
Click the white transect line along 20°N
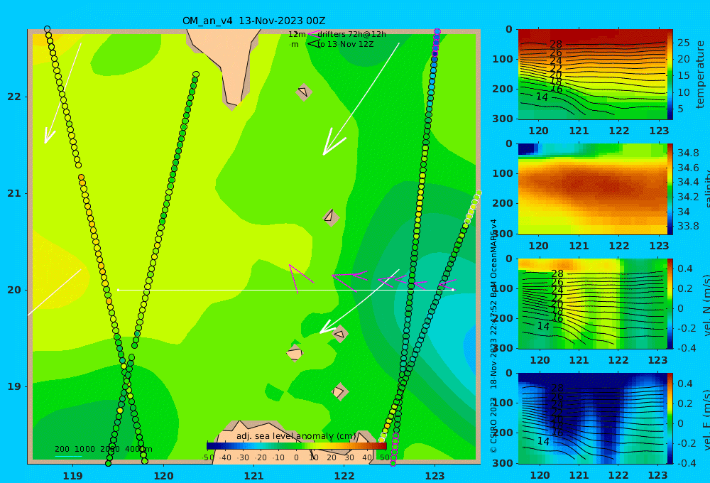[285, 290]
